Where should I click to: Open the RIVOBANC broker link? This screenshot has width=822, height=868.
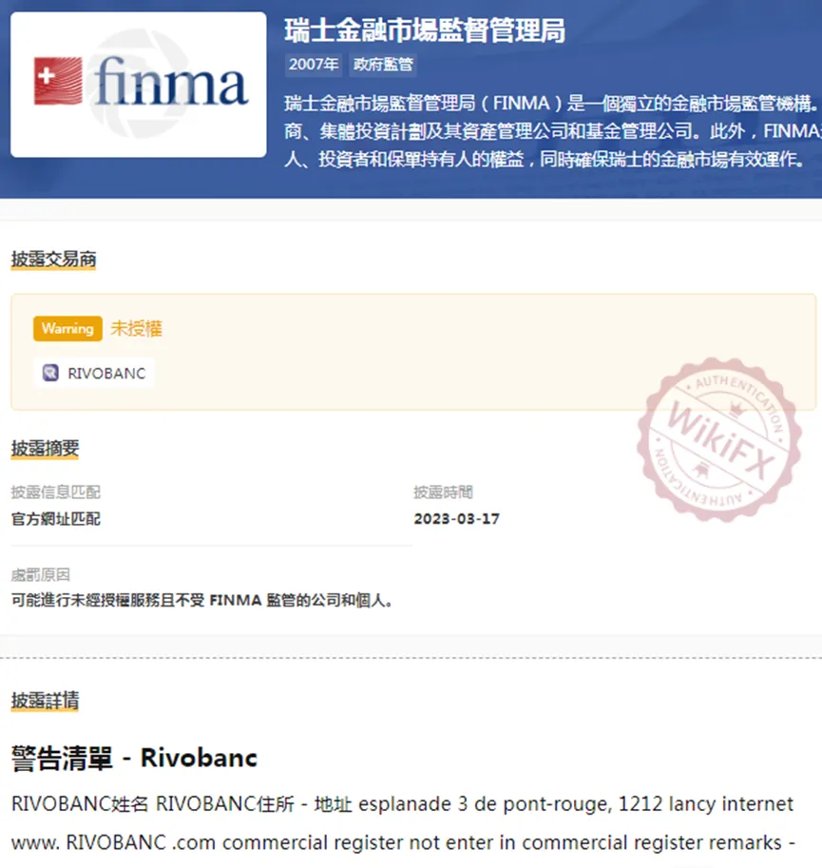pos(94,373)
